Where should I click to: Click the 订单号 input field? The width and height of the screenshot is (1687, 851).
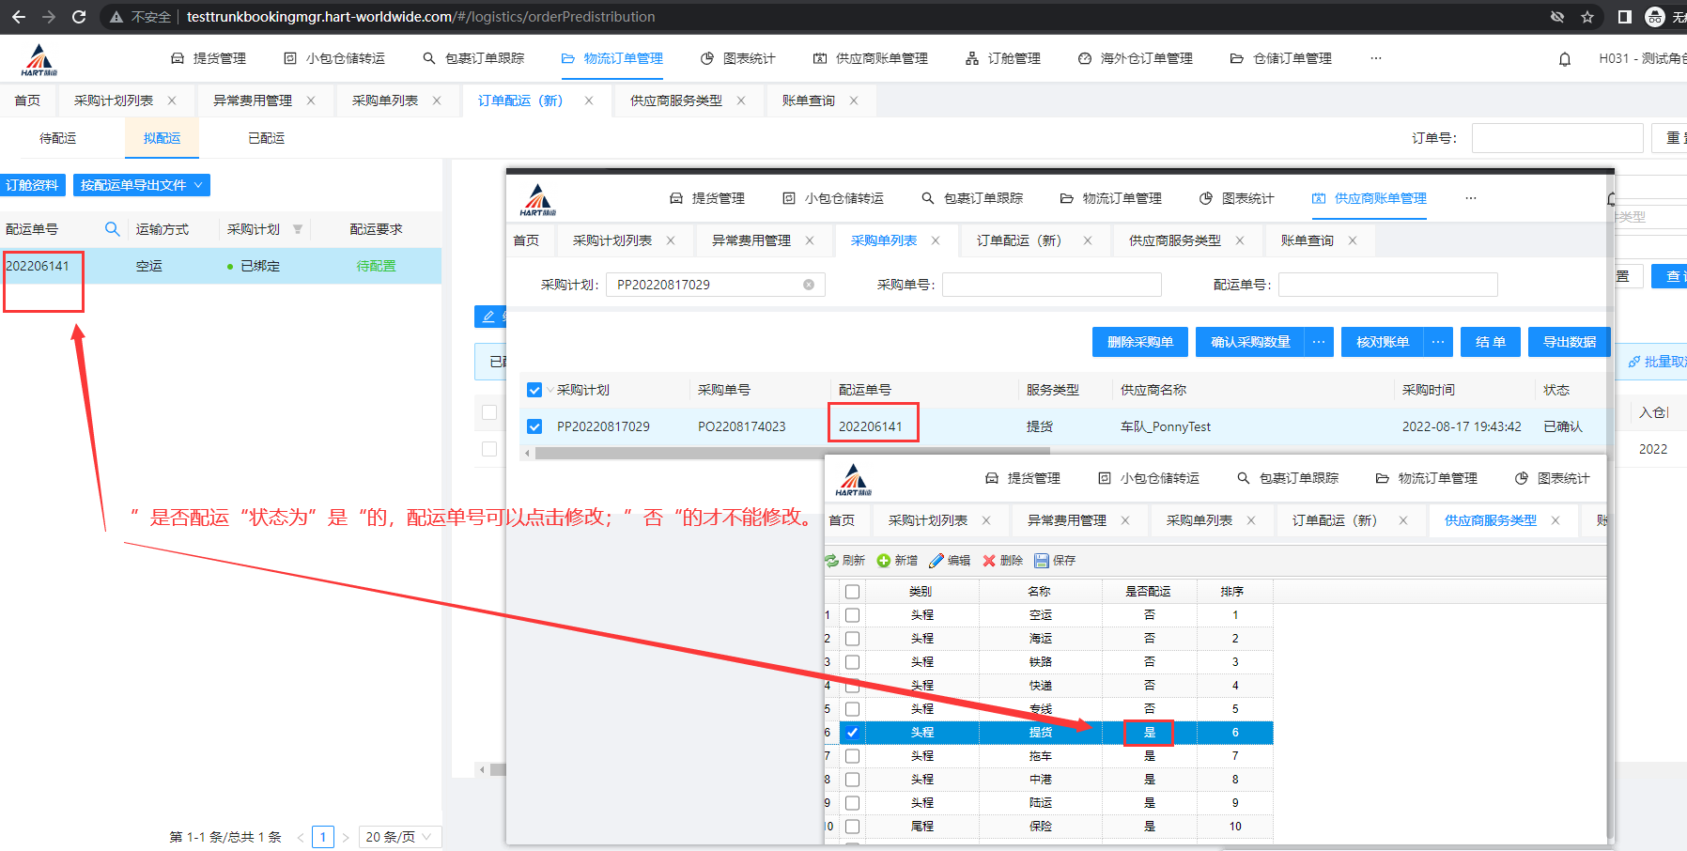tap(1556, 138)
